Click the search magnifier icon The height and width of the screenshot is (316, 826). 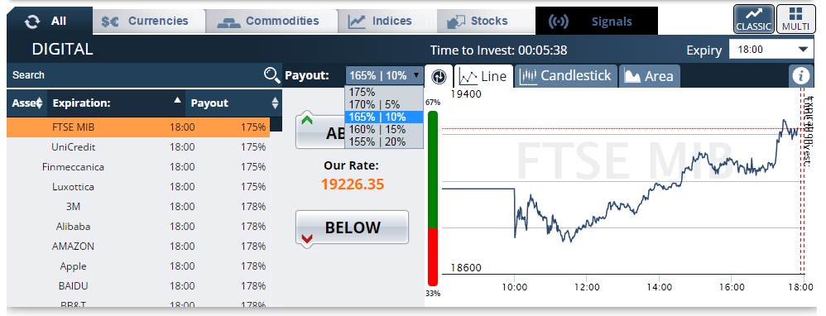tap(271, 75)
